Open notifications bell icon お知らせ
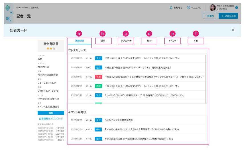This screenshot has height=154, width=244. tap(171, 8)
